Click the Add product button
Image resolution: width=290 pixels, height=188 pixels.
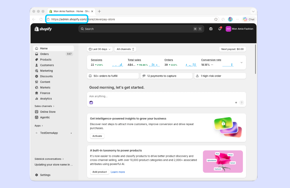tap(100, 172)
